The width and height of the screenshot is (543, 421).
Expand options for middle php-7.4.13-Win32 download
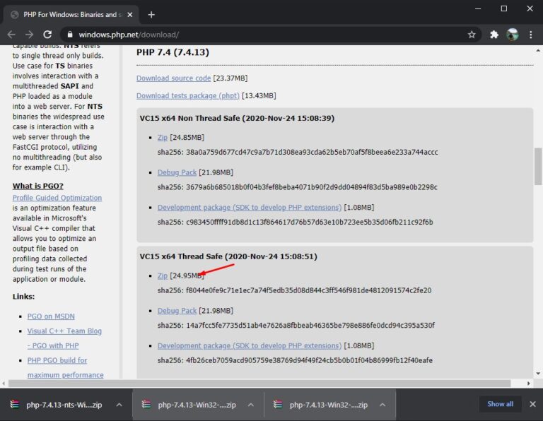coord(251,405)
